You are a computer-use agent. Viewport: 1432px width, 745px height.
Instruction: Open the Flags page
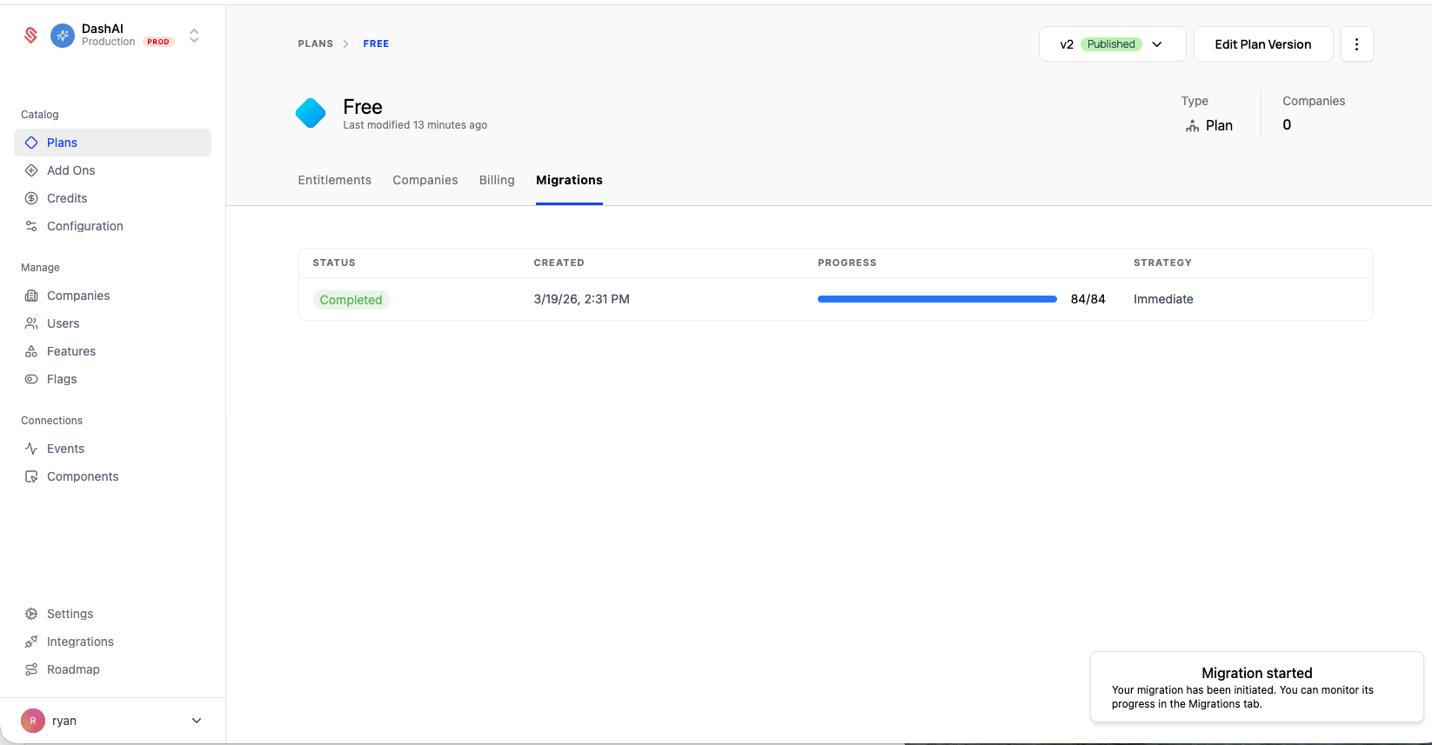tap(112, 379)
